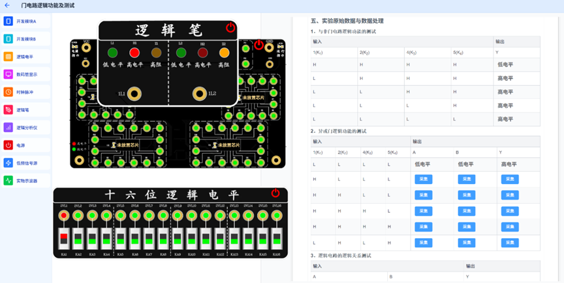Viewport: 564px width, 283px height.
Task: Open the 实物示波器 tool
Action: coord(25,181)
